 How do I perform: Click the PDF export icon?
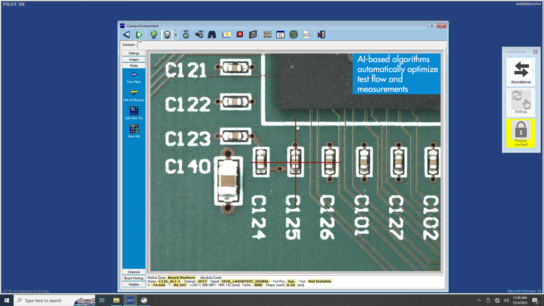point(307,35)
